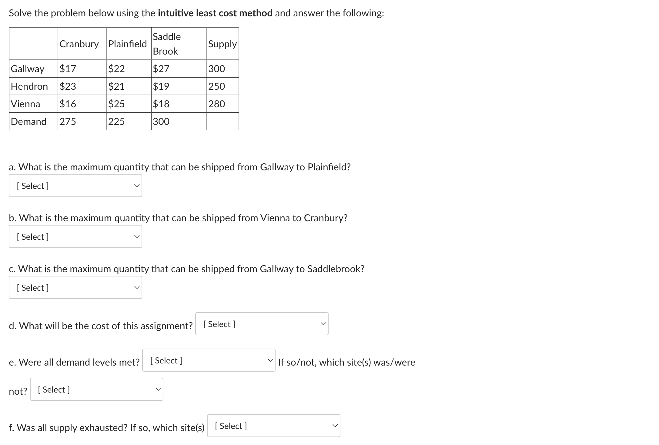Click the question a text

(180, 167)
